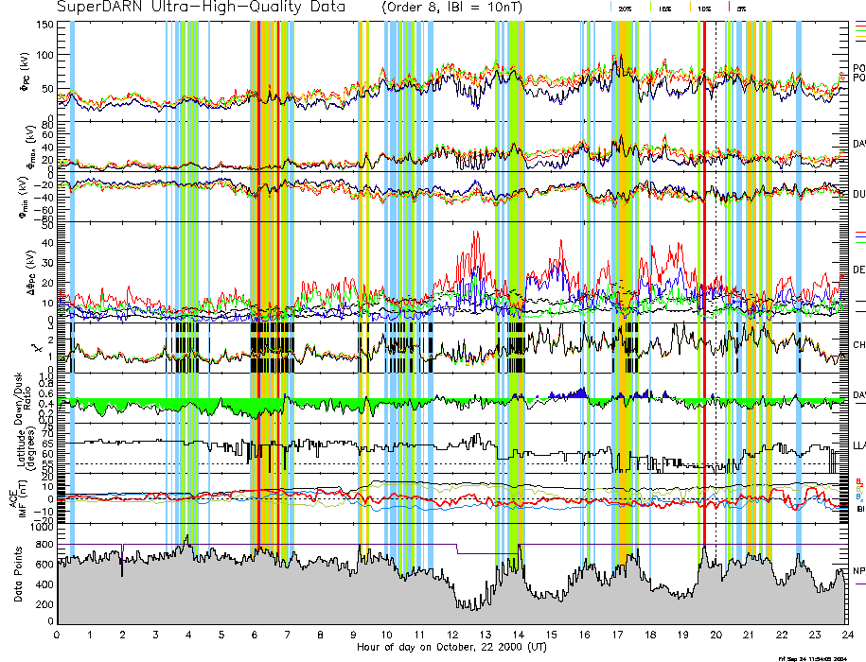This screenshot has width=866, height=662.
Task: Click the hour 0 tick label
Action: [58, 635]
